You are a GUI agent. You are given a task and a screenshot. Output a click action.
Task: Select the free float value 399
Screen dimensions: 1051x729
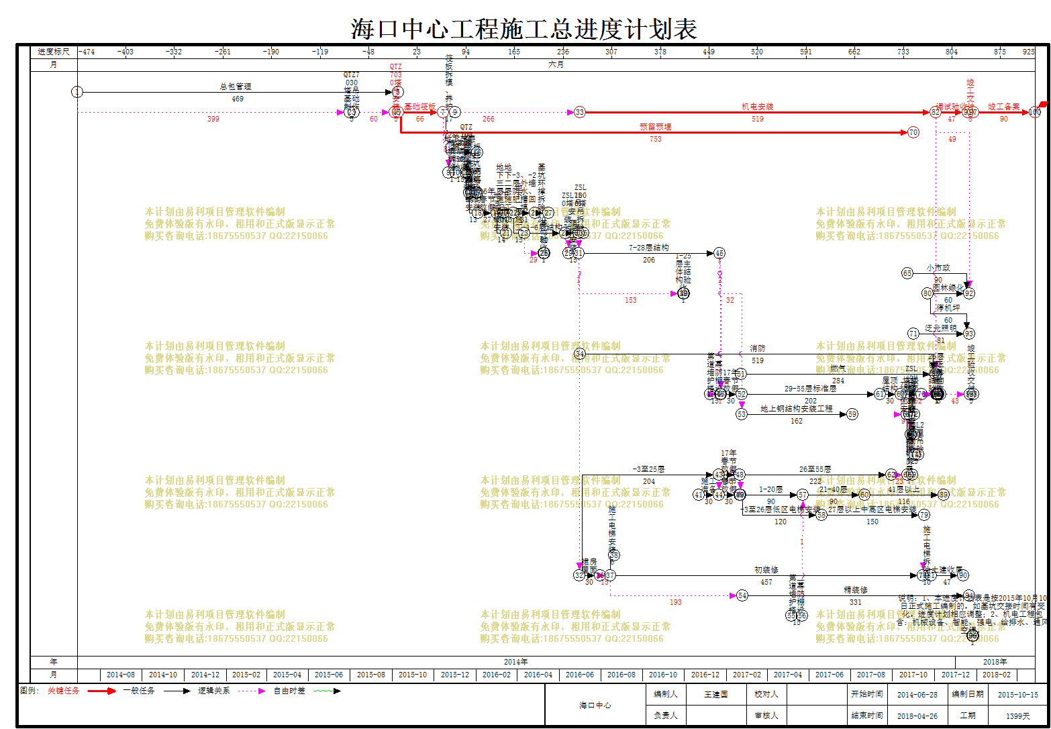pyautogui.click(x=213, y=119)
